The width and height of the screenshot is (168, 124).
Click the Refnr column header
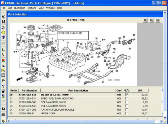[14, 90]
